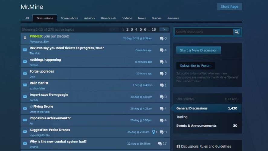Screen dimensions: 268x151
Task: Click reply bubble icon on Import save row
Action: pos(162,97)
